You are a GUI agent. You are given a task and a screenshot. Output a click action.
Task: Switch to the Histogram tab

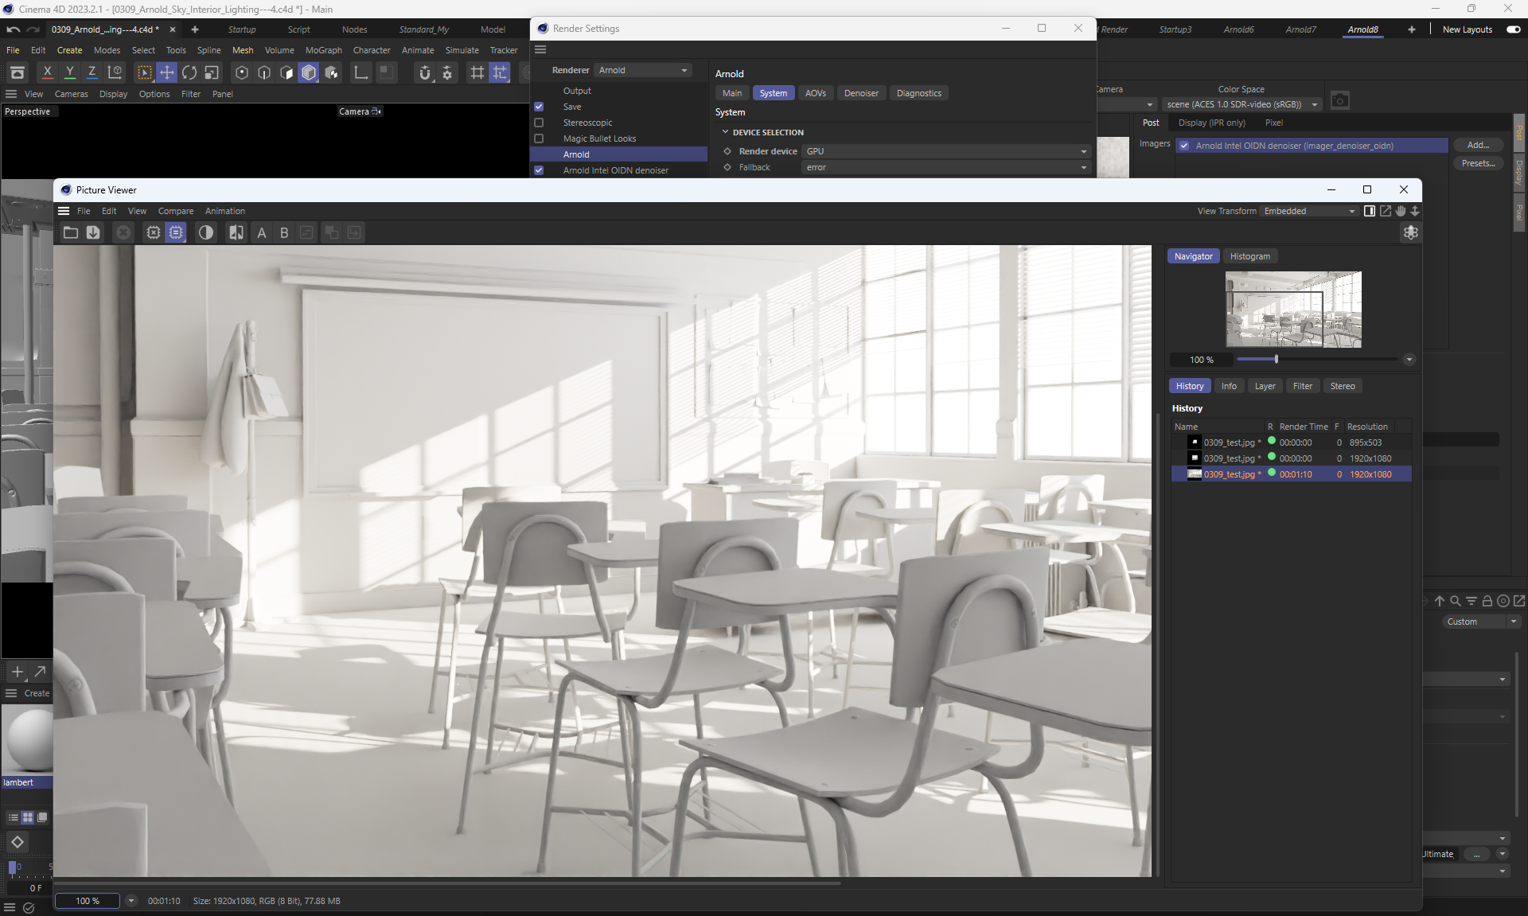pos(1249,256)
